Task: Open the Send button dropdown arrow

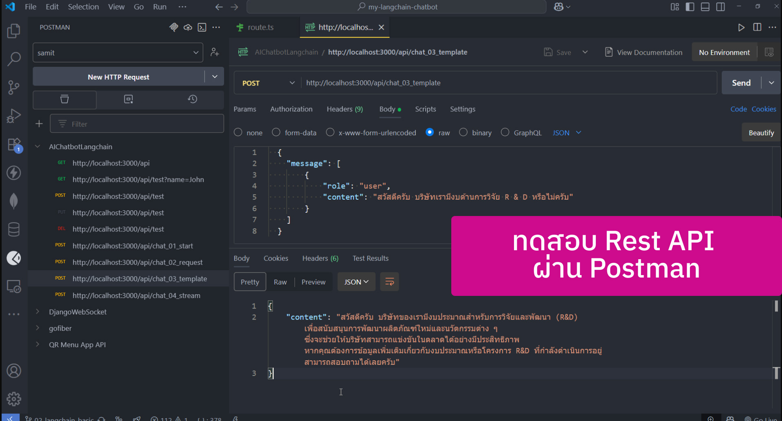Action: (771, 83)
